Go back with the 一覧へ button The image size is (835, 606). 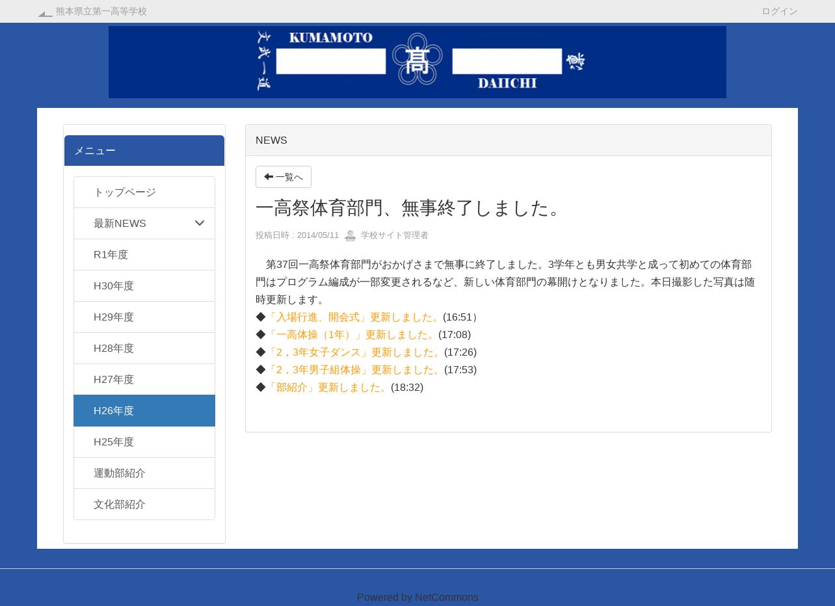pos(284,177)
